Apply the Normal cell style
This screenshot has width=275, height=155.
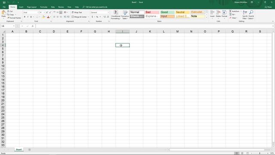[137, 12]
